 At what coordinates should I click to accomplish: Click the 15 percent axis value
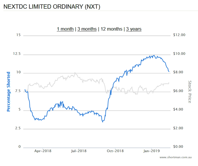pos(19,35)
